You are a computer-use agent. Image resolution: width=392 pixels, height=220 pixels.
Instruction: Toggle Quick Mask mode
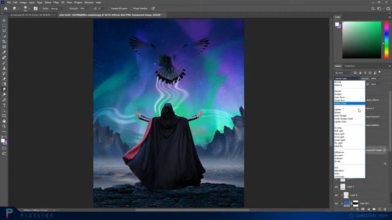4,148
